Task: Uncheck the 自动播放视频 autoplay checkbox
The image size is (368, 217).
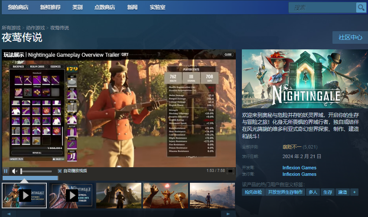Action: coord(60,171)
